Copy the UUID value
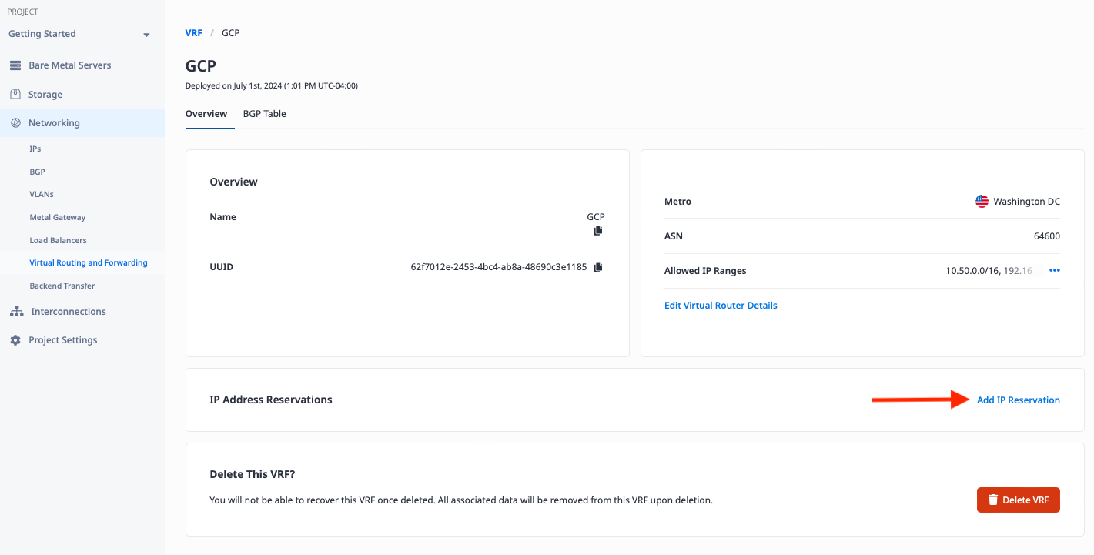Image resolution: width=1094 pixels, height=555 pixels. [x=597, y=267]
